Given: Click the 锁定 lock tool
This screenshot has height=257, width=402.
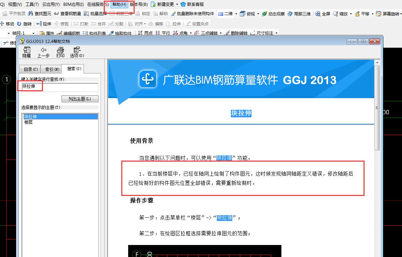Looking at the screenshot, I should 143,14.
